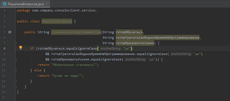230x101 pixels.
Task: Open the yellow light bulb quick-fix icon
Action: tap(21, 47)
